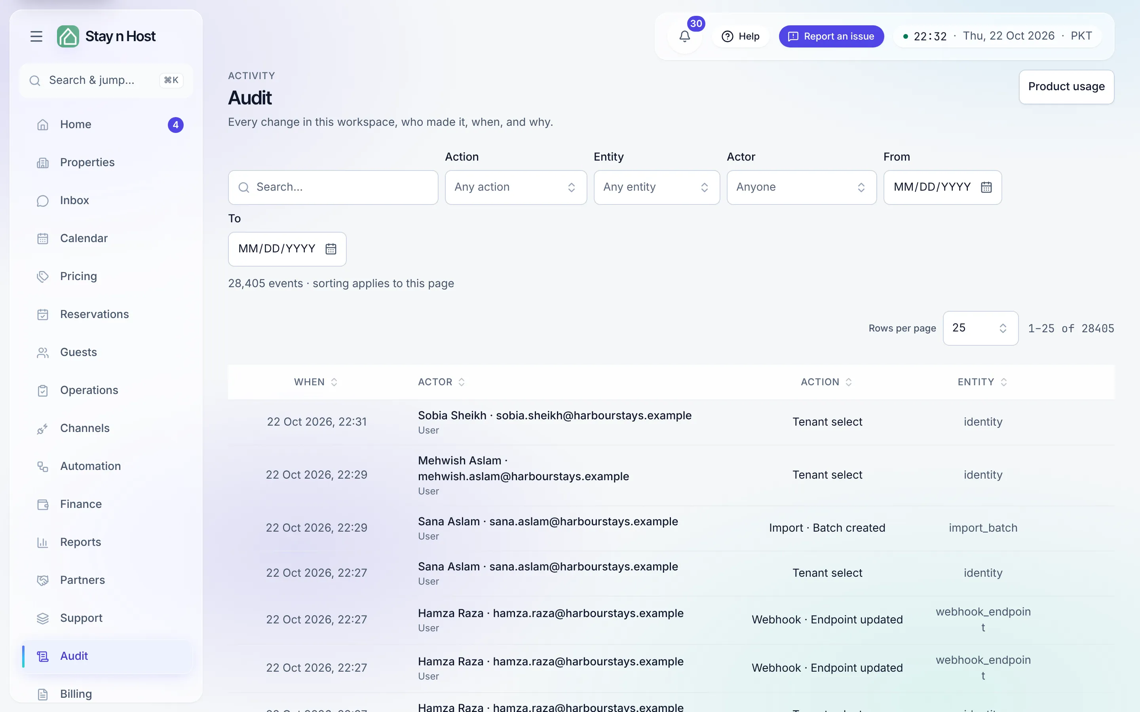The width and height of the screenshot is (1140, 712).
Task: Open the Audit menu item
Action: pyautogui.click(x=107, y=656)
